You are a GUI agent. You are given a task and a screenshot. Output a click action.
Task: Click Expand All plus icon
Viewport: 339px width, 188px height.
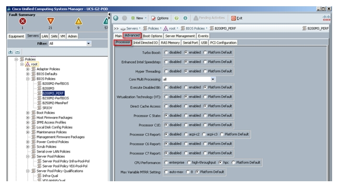click(10, 52)
